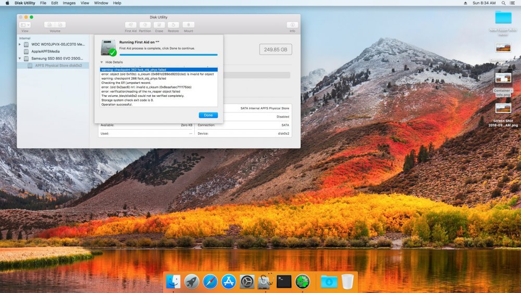Select the checkpoint 262 warning line
Viewport: 521px width, 293px height.
click(x=159, y=70)
